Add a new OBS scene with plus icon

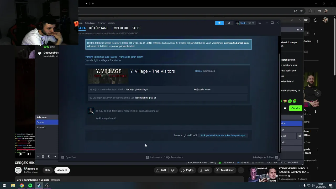point(38,156)
